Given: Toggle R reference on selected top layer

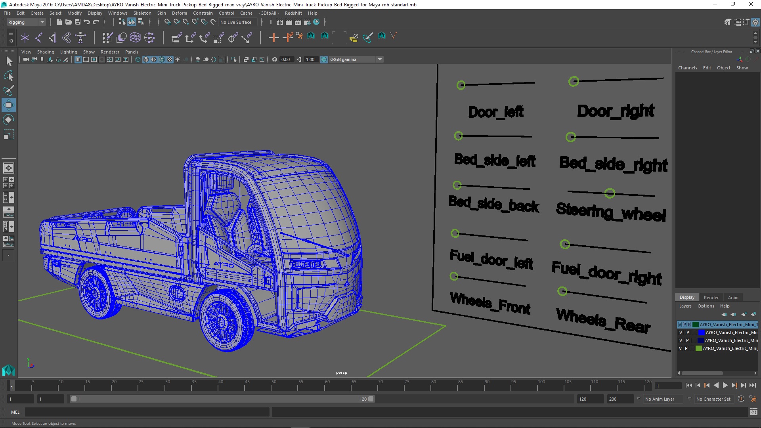Looking at the screenshot, I should (689, 325).
